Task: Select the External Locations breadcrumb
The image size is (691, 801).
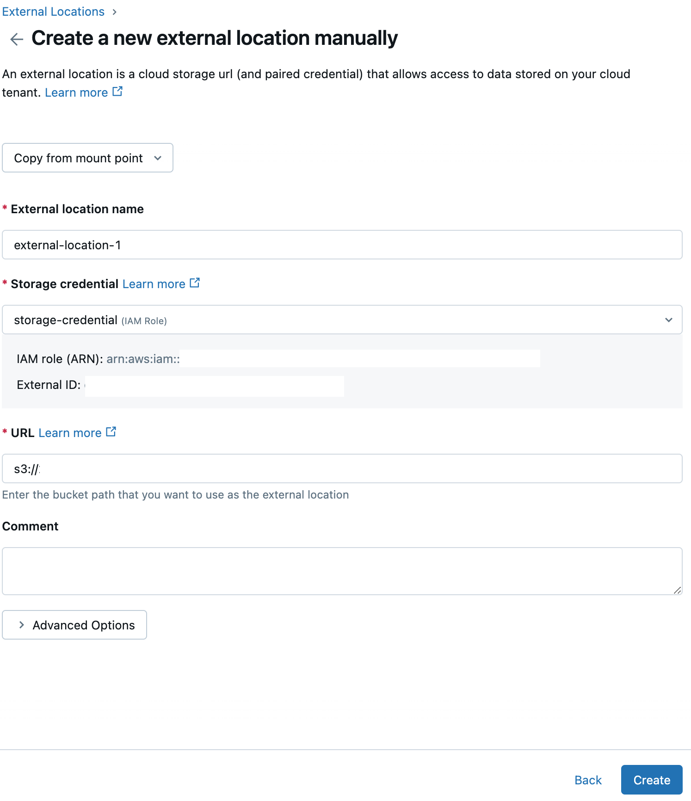Action: [x=53, y=12]
